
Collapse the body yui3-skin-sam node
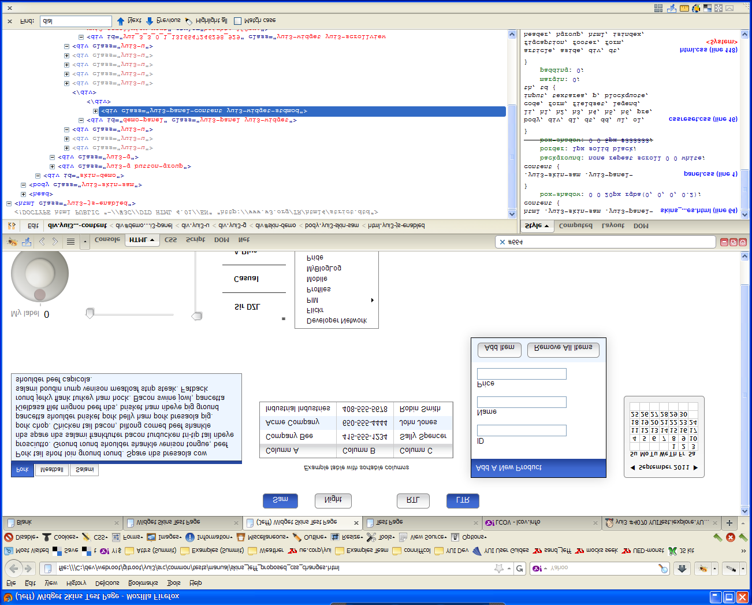click(x=23, y=185)
